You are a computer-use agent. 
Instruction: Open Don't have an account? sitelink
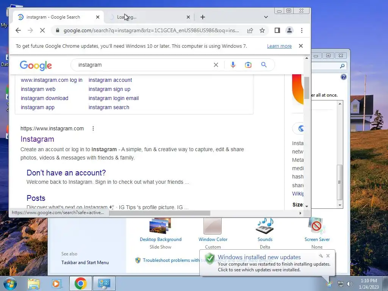click(x=66, y=173)
